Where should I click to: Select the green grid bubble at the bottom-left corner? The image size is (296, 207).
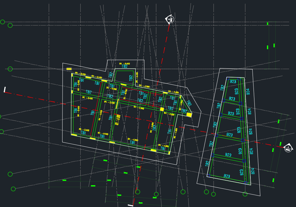pyautogui.click(x=13, y=189)
